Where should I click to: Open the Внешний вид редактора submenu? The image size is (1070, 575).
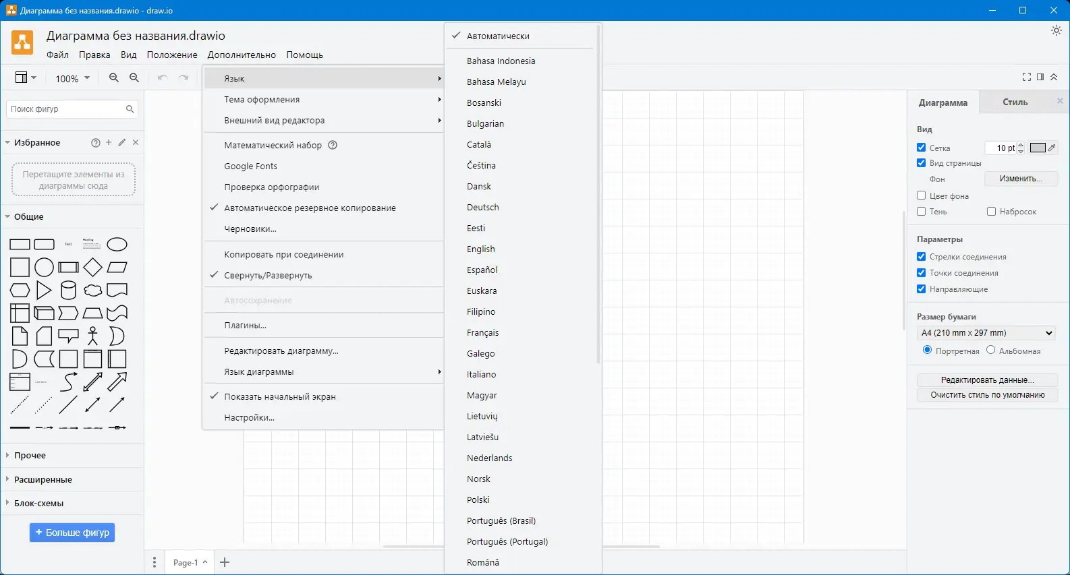[x=324, y=120]
